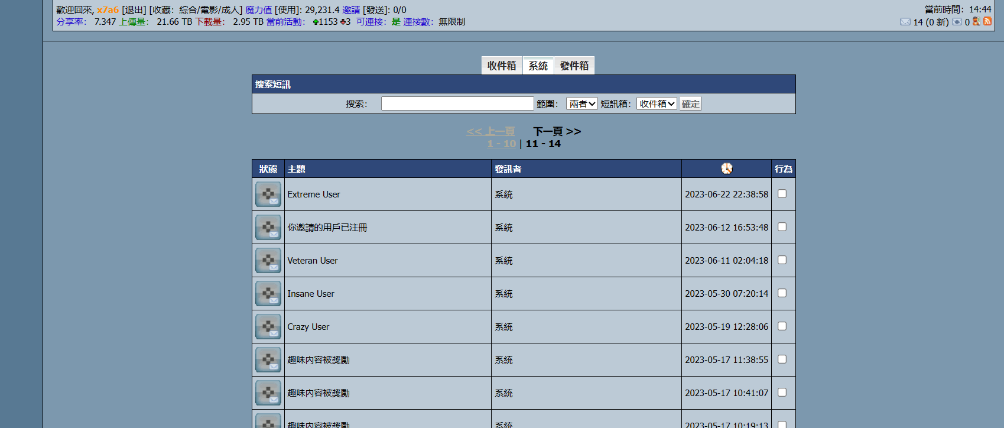This screenshot has width=1004, height=428.
Task: Open the orange RSS feed icon
Action: (987, 21)
